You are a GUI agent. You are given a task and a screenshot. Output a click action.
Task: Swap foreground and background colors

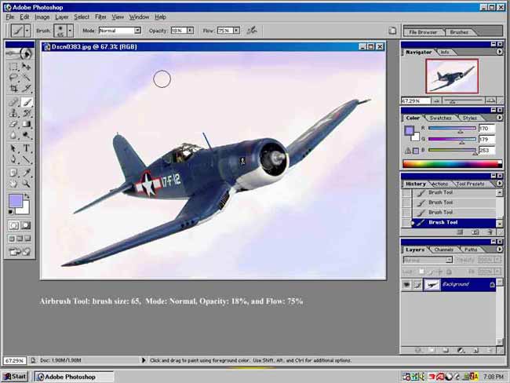tap(27, 196)
